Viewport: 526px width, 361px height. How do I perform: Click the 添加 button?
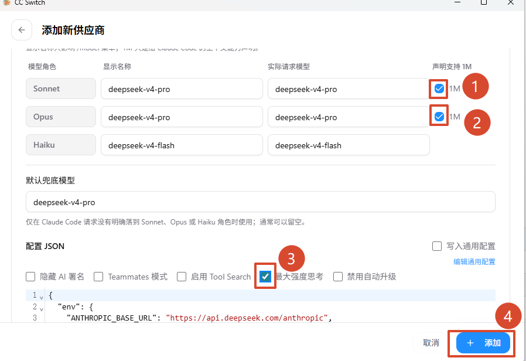tap(483, 343)
